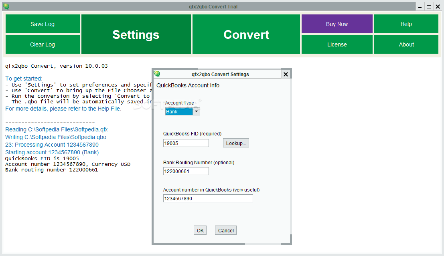Focus the Account number in QuickBooks field
This screenshot has width=444, height=256.
click(208, 199)
